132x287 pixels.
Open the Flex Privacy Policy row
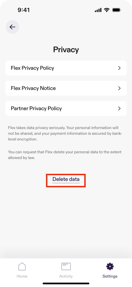[66, 68]
